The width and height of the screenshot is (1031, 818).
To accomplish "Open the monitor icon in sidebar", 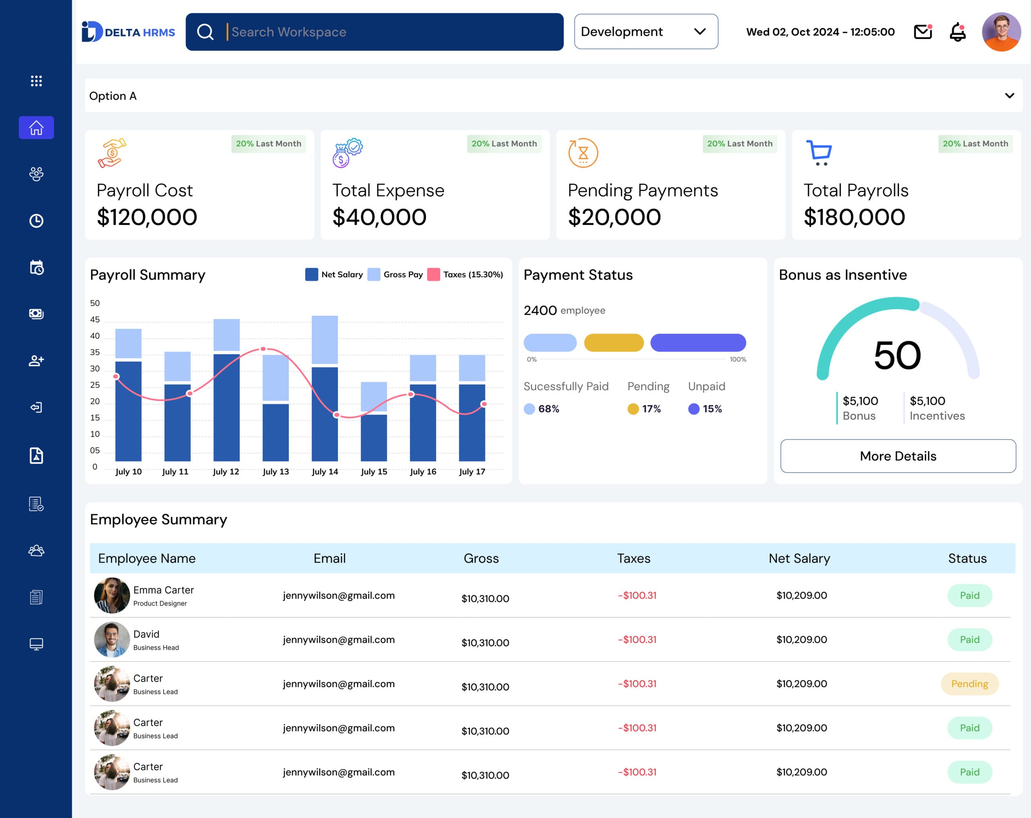I will [36, 644].
